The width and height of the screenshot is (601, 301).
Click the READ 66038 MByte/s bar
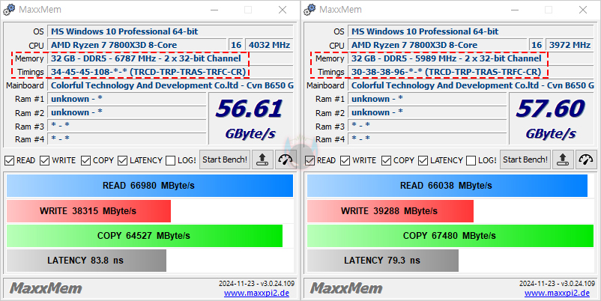(x=447, y=186)
